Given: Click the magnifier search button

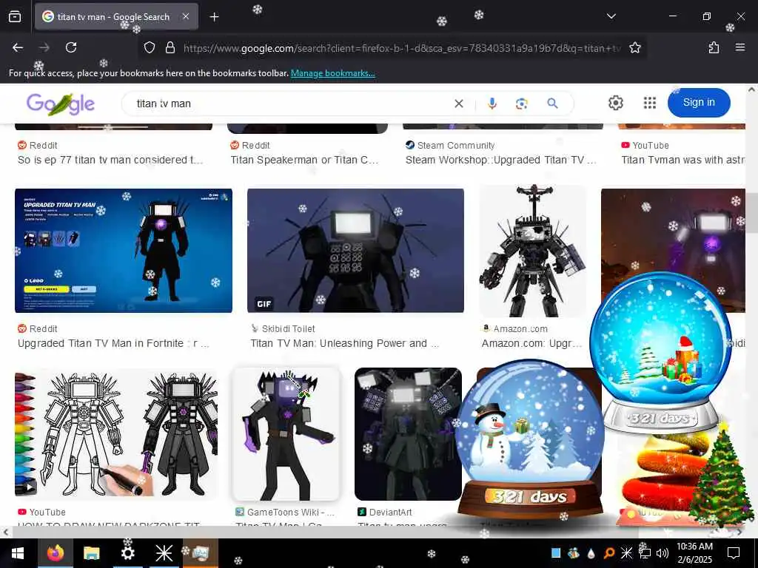Looking at the screenshot, I should [552, 103].
